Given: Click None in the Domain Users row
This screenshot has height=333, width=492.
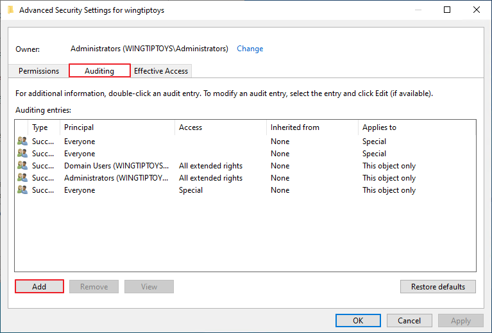Looking at the screenshot, I should point(280,166).
